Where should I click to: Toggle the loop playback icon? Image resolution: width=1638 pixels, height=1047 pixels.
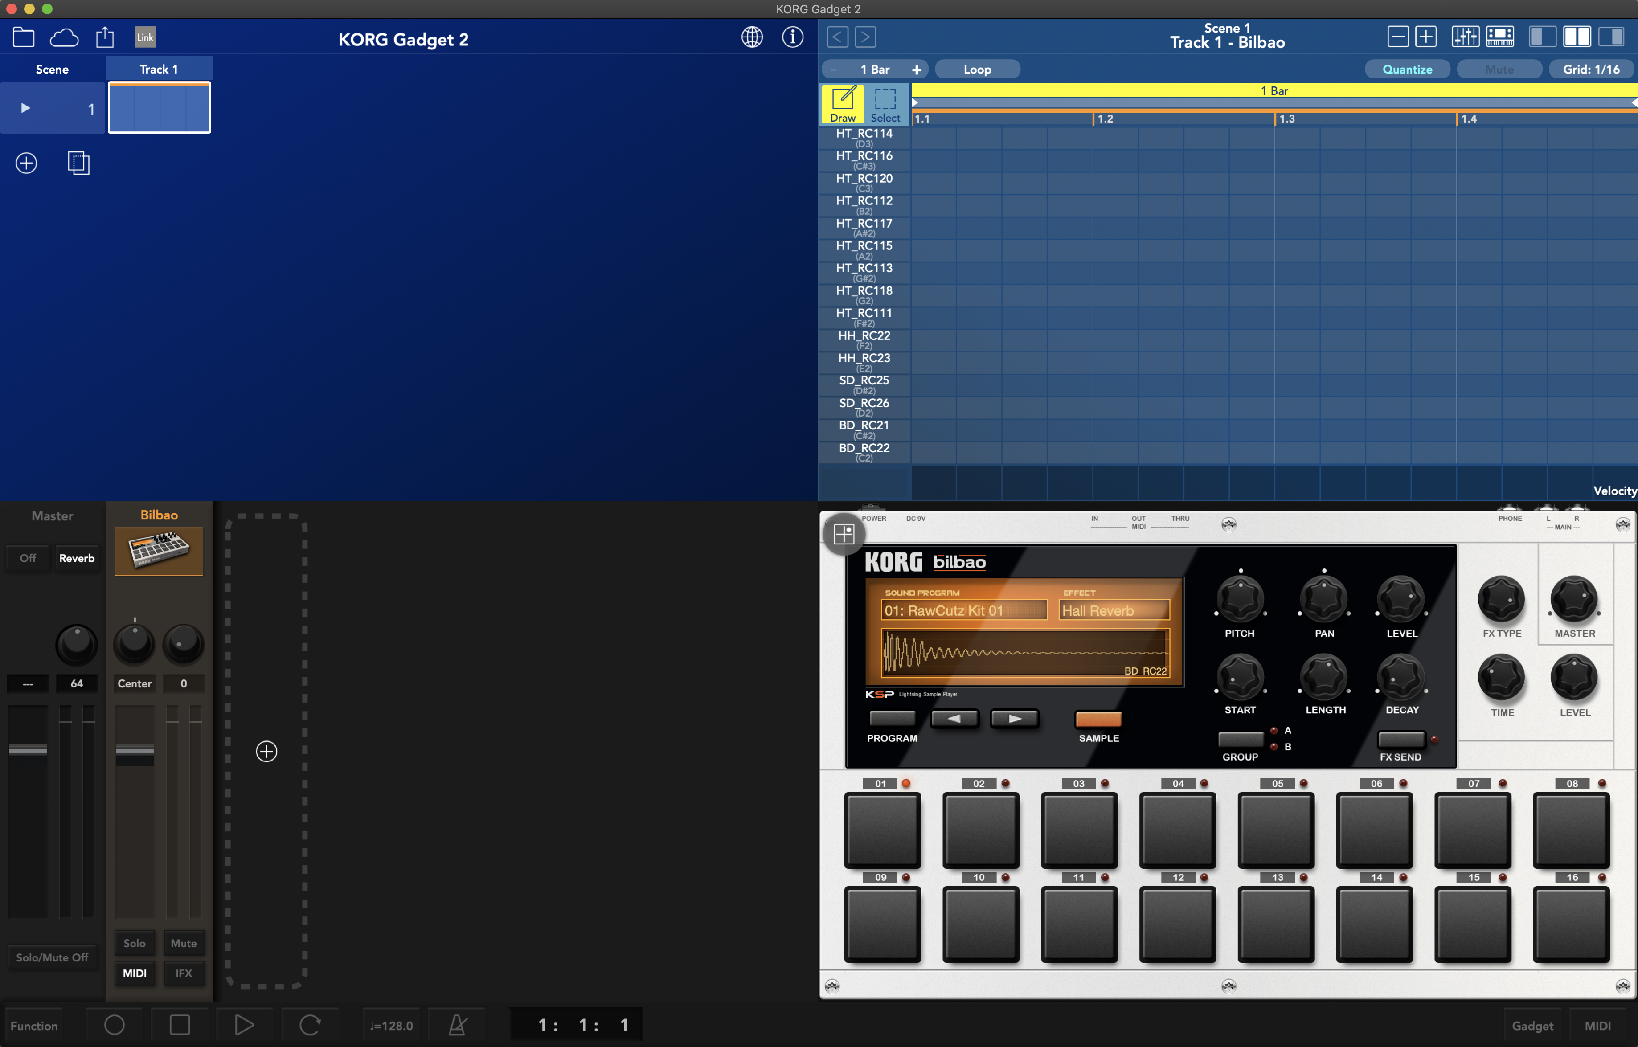[310, 1025]
